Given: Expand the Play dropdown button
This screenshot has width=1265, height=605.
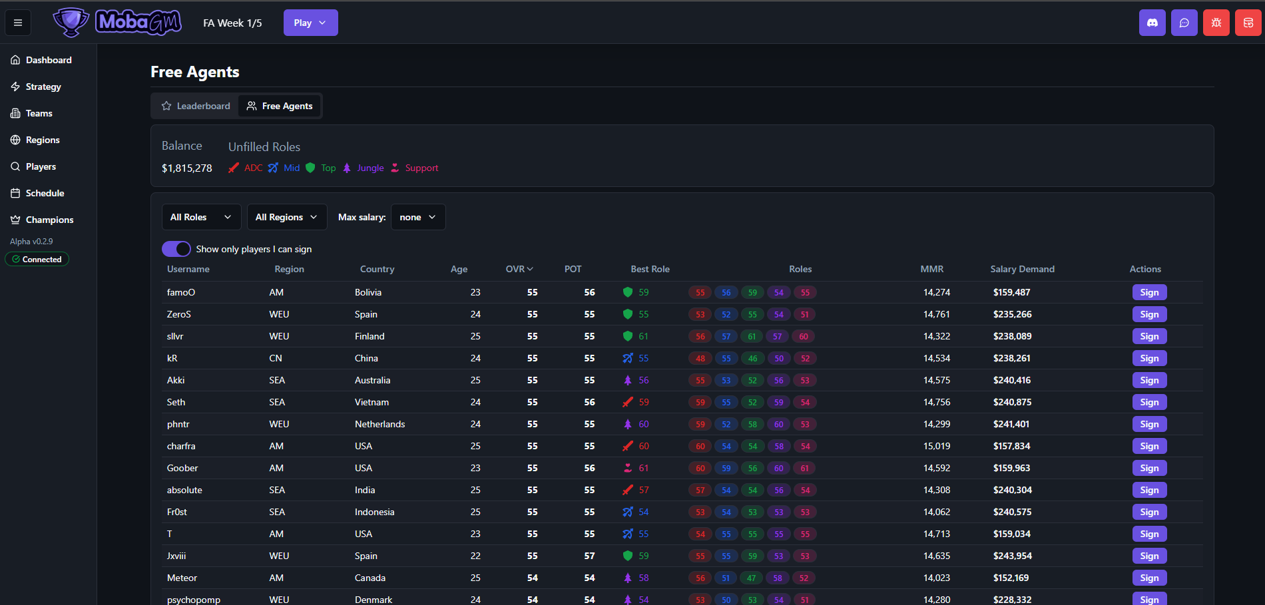Looking at the screenshot, I should click(310, 23).
